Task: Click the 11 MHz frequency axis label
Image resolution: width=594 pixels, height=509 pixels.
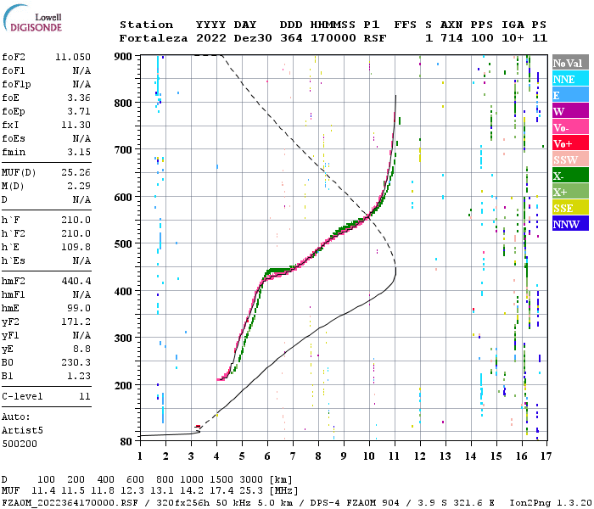Action: 395,456
